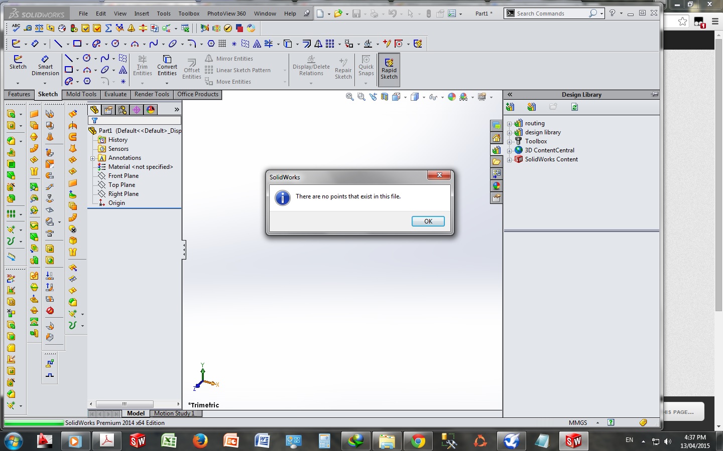Switch to the Motion Study 1 tab

point(174,413)
